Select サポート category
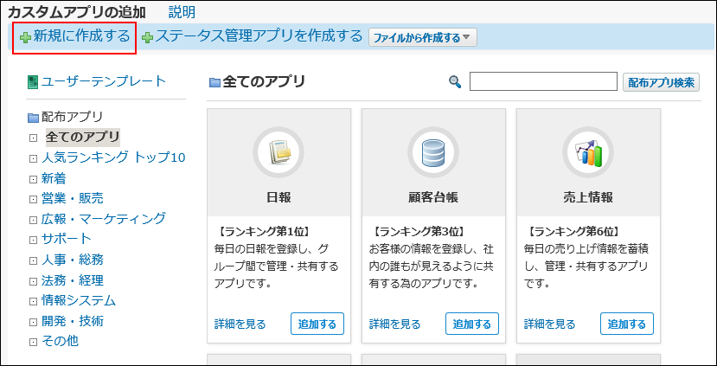Viewport: 717px width, 366px height. point(67,239)
